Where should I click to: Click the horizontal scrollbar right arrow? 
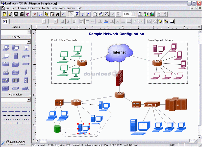tap(196, 141)
